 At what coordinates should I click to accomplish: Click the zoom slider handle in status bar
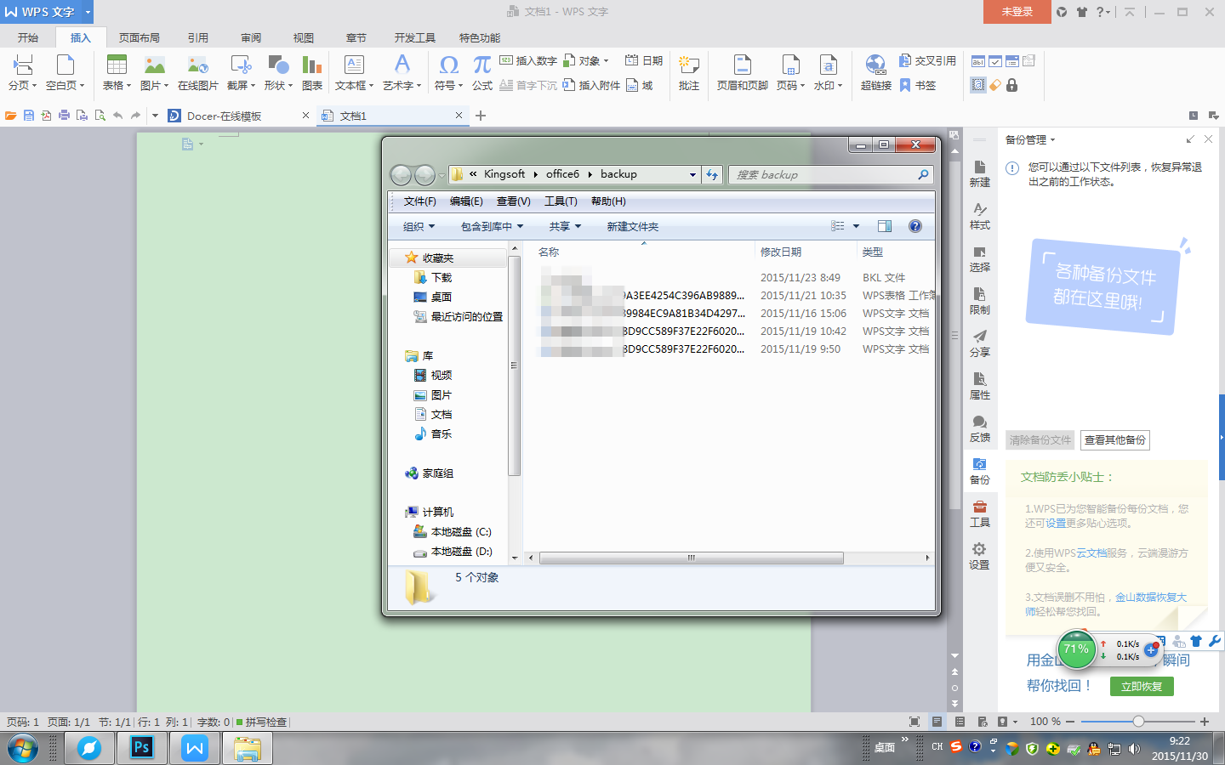[x=1138, y=722]
